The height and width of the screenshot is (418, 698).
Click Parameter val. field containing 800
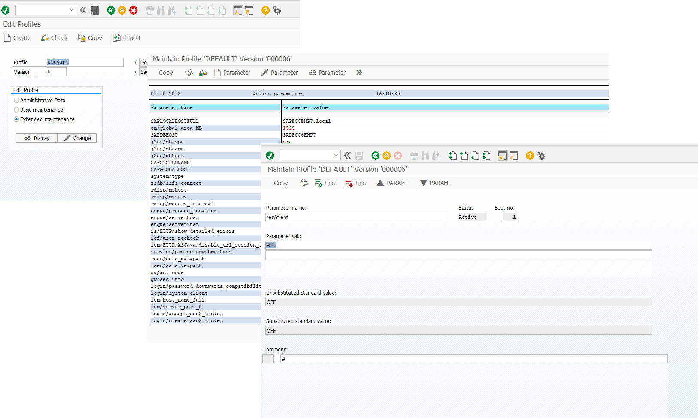click(459, 245)
